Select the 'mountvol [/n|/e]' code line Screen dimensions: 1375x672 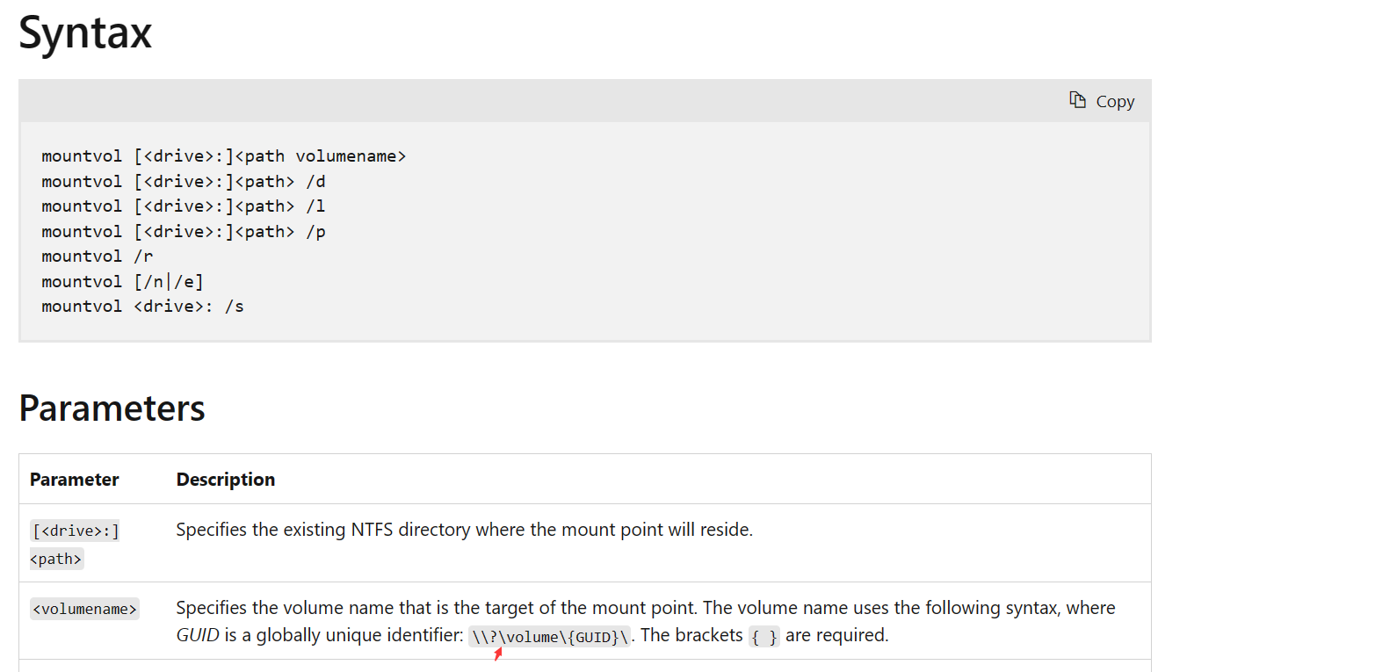point(122,282)
